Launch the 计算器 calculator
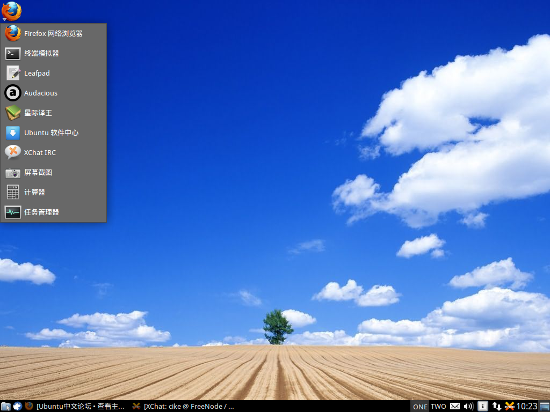This screenshot has width=550, height=412. pos(53,193)
